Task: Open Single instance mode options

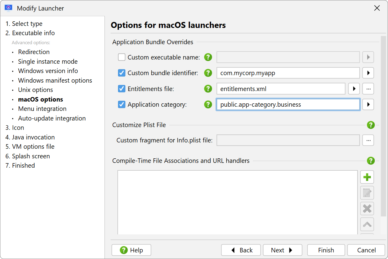Action: point(48,62)
